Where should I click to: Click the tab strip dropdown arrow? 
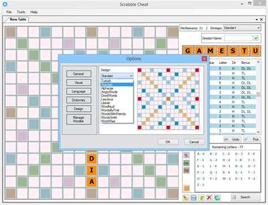click(x=257, y=20)
